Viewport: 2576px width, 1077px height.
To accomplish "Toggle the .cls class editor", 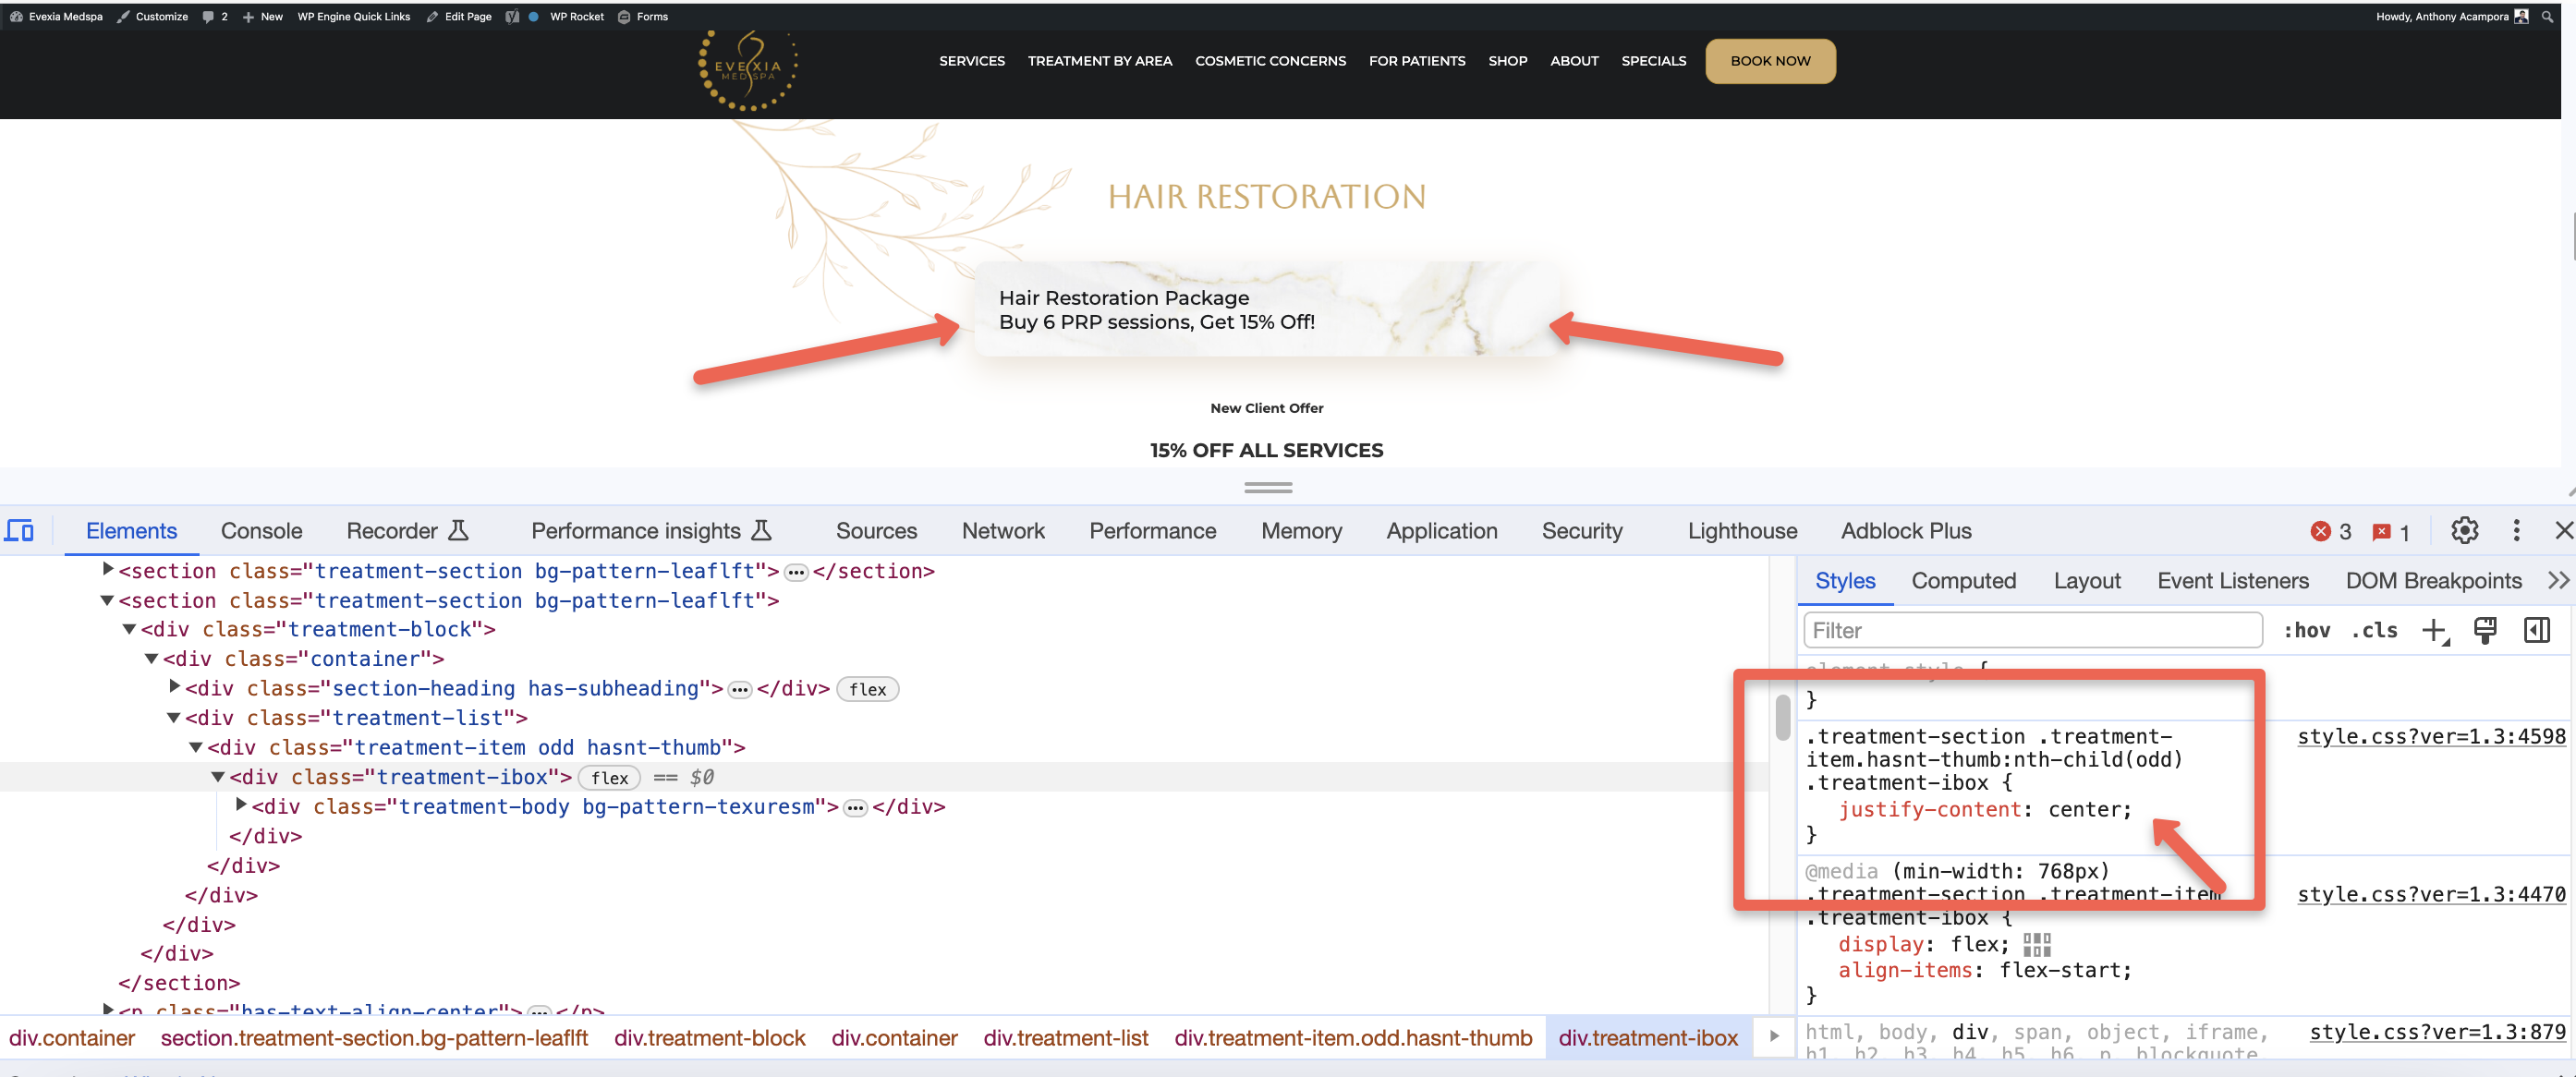I will [2375, 630].
